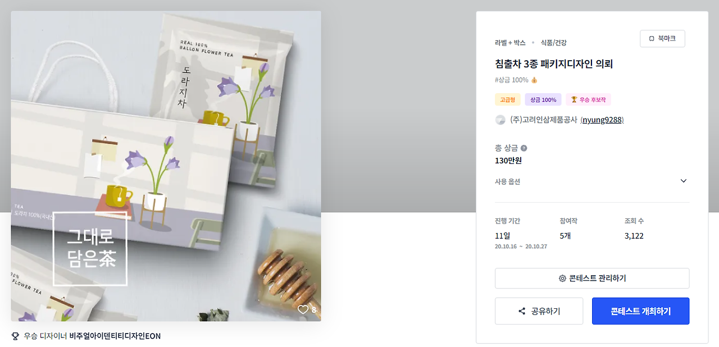Open the nyung9288 user profile link
The height and width of the screenshot is (347, 719).
[x=602, y=120]
